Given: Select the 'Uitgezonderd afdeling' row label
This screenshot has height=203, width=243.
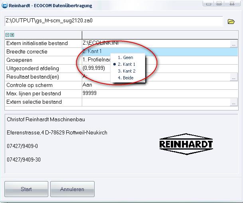Looking at the screenshot, I should 33,69.
